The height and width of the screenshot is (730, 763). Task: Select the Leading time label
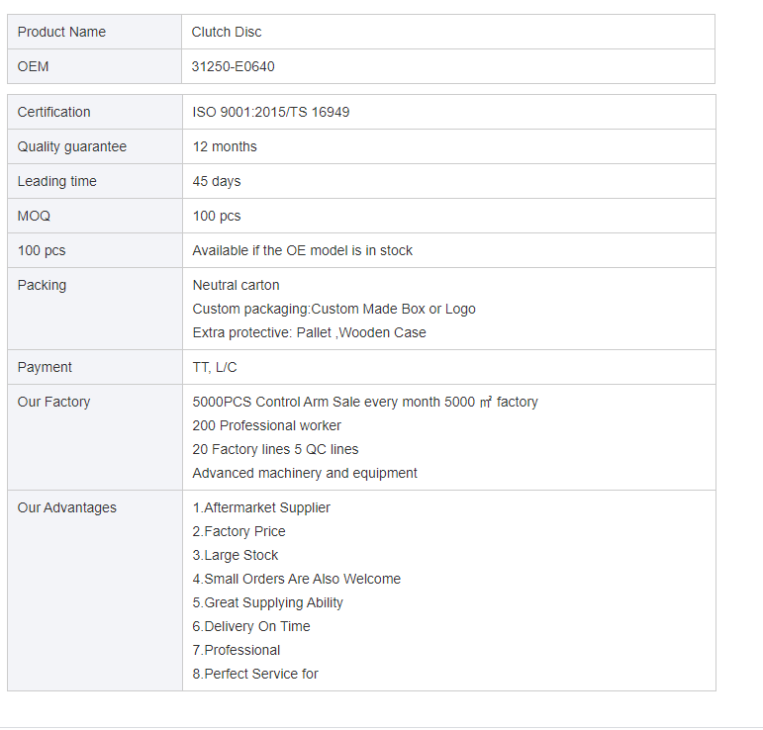click(57, 181)
